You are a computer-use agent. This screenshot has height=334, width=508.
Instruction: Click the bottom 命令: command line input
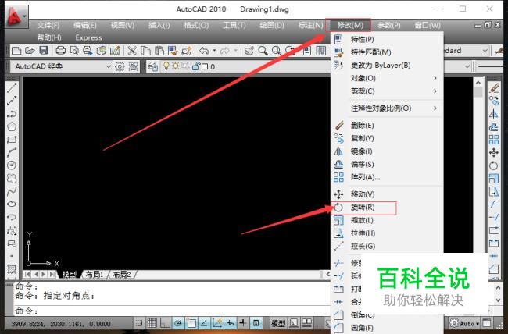(172, 311)
